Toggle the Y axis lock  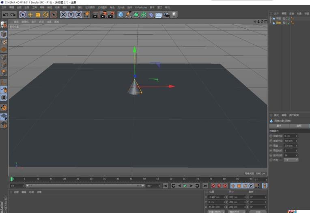click(x=71, y=15)
